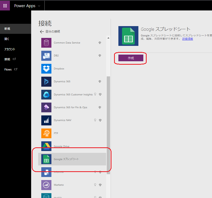Expand the Power Apps dropdown chevron

pos(39,6)
